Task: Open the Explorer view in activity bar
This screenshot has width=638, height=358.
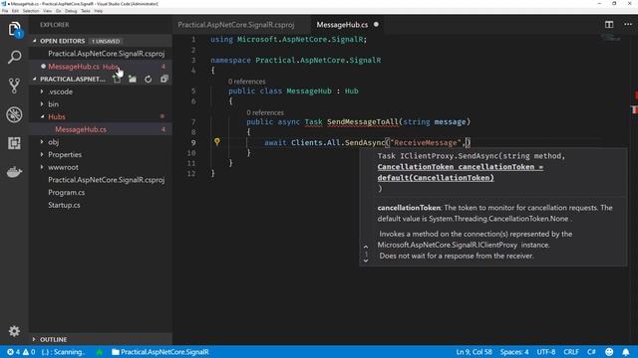Action: coord(14,29)
